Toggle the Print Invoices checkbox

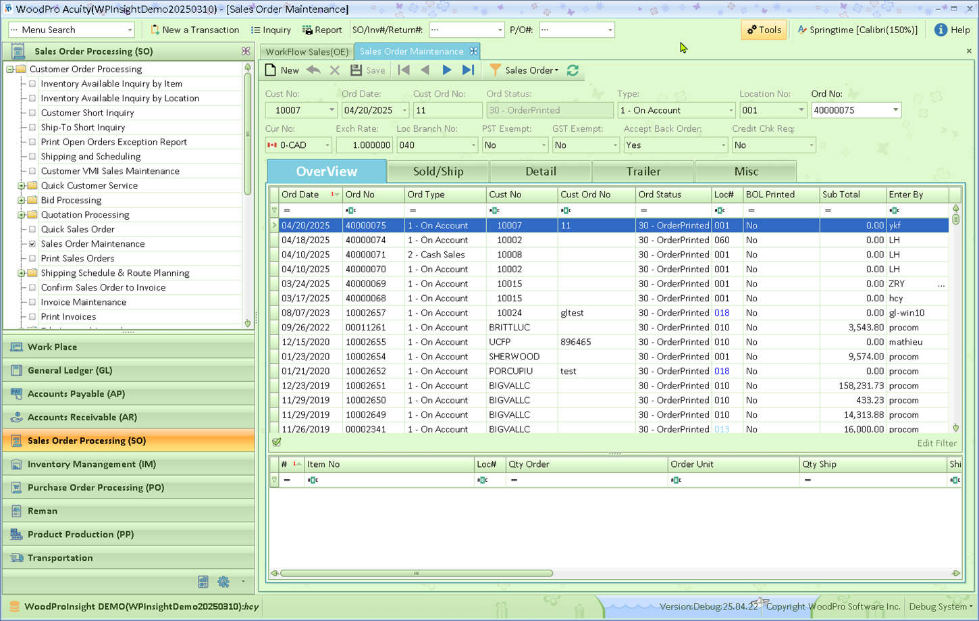tap(32, 317)
